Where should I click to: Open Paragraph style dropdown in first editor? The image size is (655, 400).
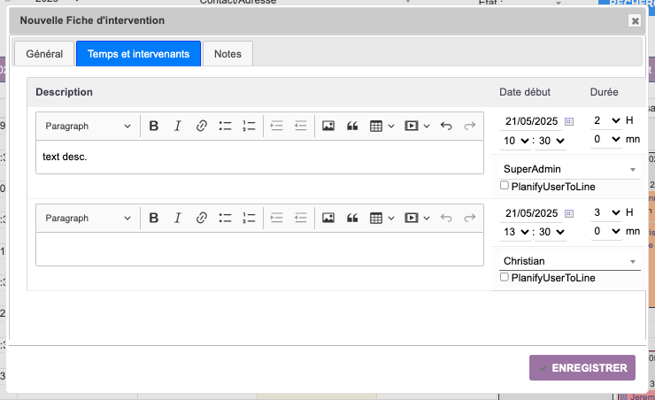[x=88, y=127]
